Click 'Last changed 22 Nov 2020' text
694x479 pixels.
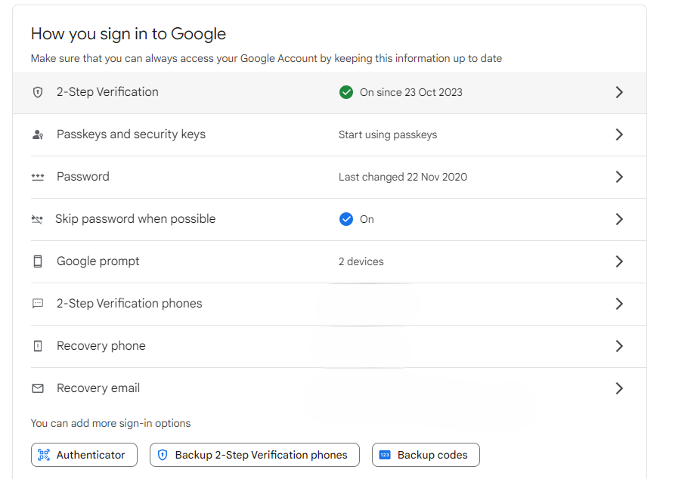click(x=403, y=177)
